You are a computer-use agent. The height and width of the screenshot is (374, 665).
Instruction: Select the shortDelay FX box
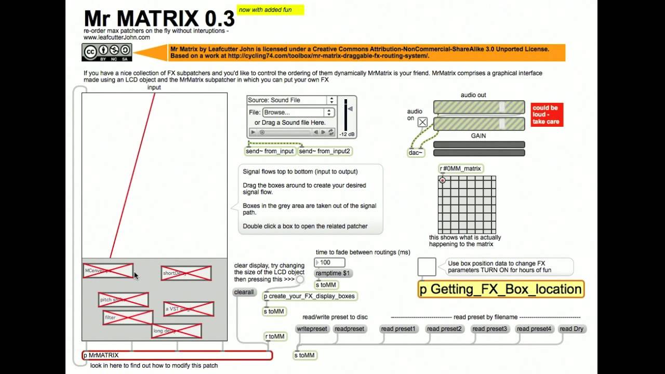pos(186,273)
